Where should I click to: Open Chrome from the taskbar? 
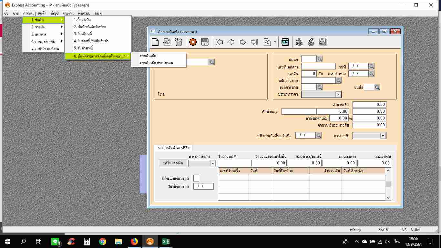[x=103, y=241]
